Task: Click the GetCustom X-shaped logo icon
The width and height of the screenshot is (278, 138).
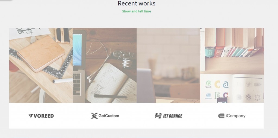Action: coord(94,116)
